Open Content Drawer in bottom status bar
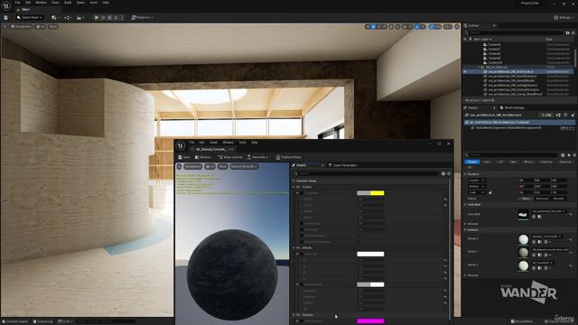Viewport: 578px width, 325px height. 14,321
